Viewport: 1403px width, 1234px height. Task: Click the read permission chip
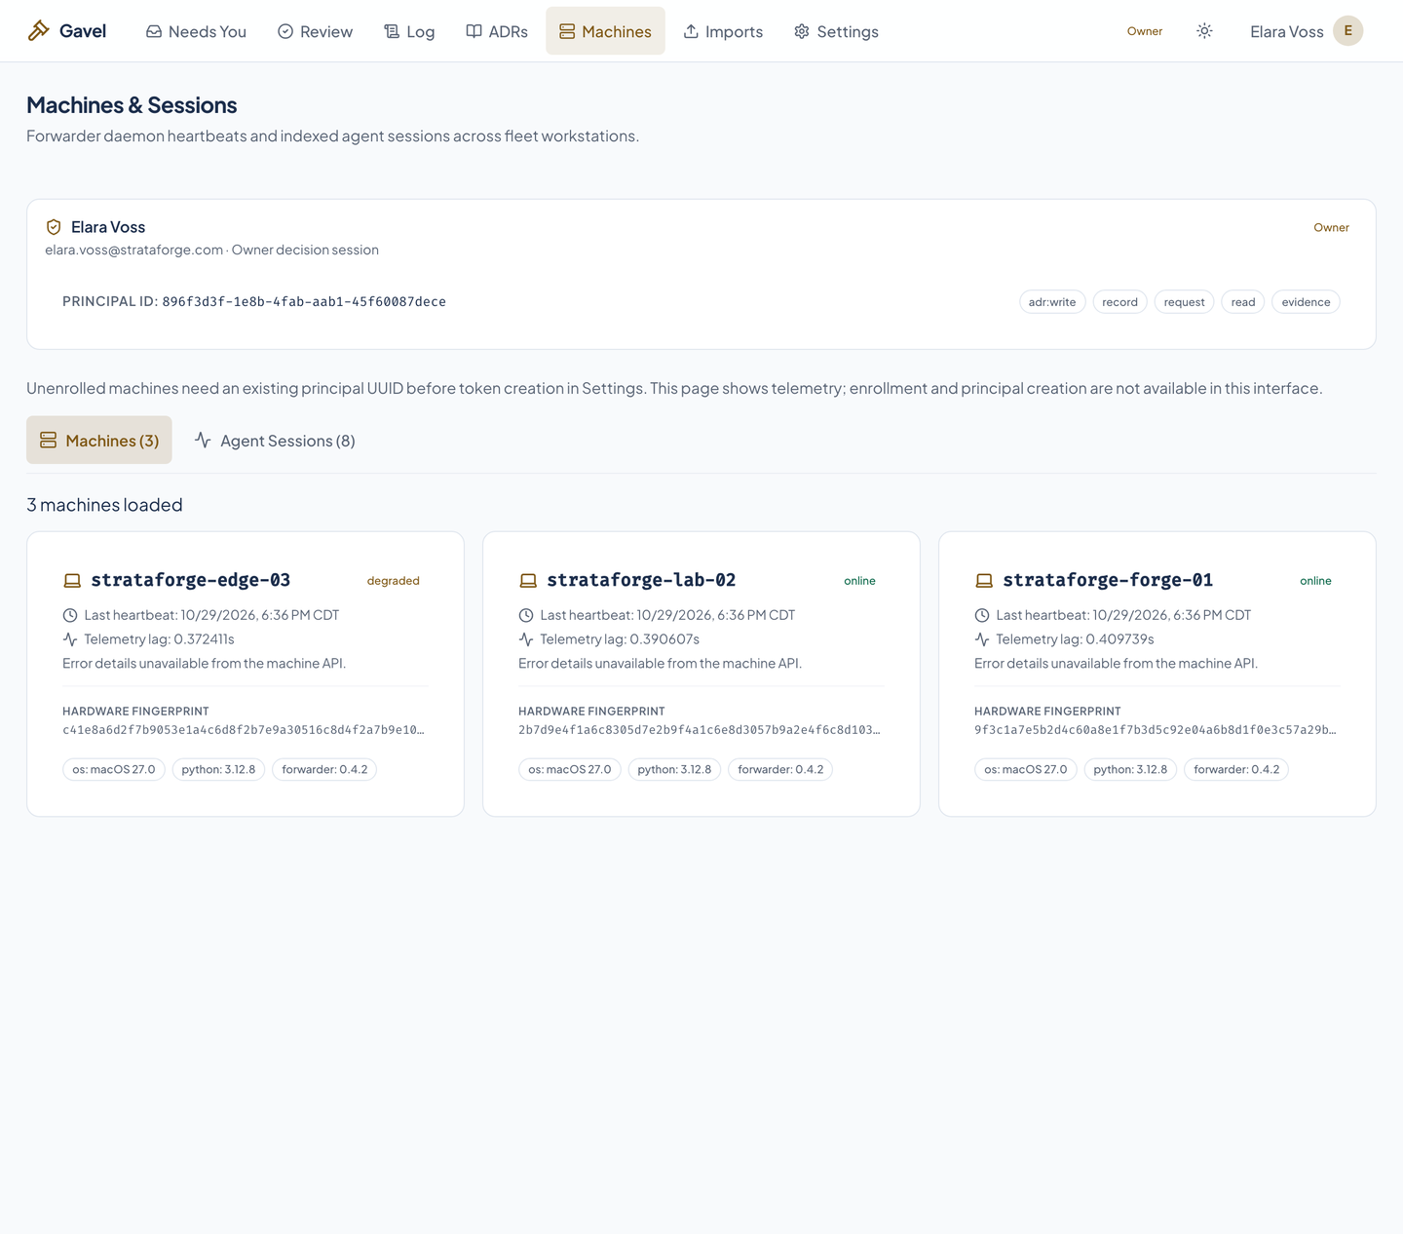pyautogui.click(x=1242, y=302)
